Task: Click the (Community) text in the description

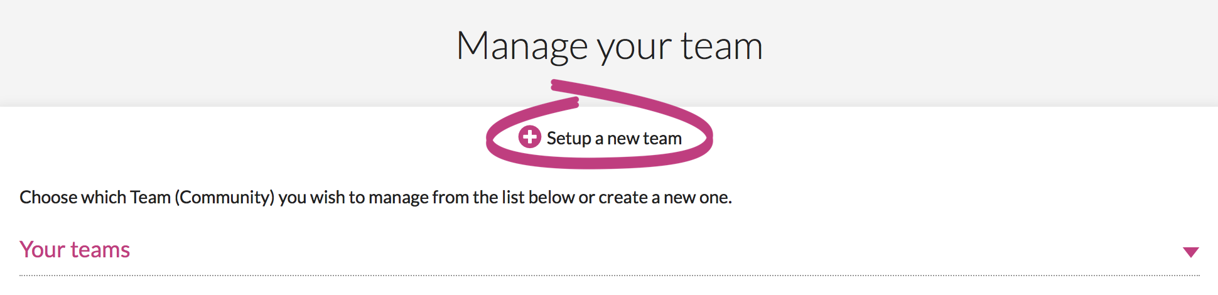Action: 225,197
